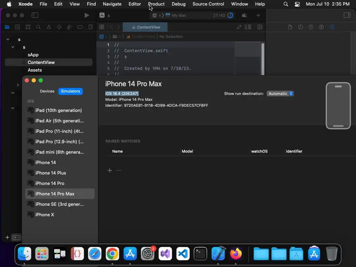Launch Terminal from the Dock

pos(200,253)
